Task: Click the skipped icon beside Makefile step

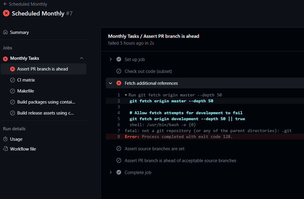Action: click(12, 91)
